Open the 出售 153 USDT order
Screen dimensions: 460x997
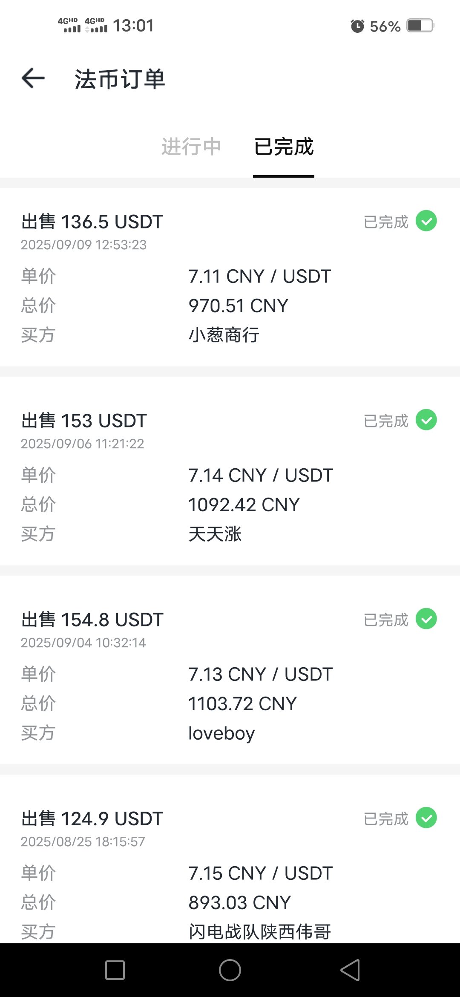tap(84, 421)
